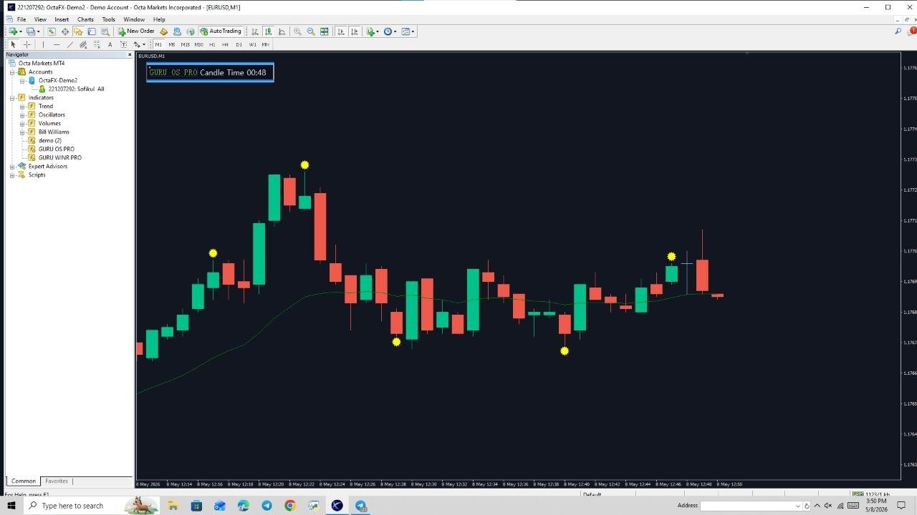The image size is (917, 515).
Task: Open indicators list dropdown icon
Action: 373,31
